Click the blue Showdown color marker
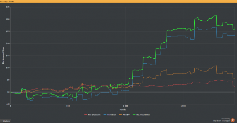The image size is (237, 123). point(105,115)
